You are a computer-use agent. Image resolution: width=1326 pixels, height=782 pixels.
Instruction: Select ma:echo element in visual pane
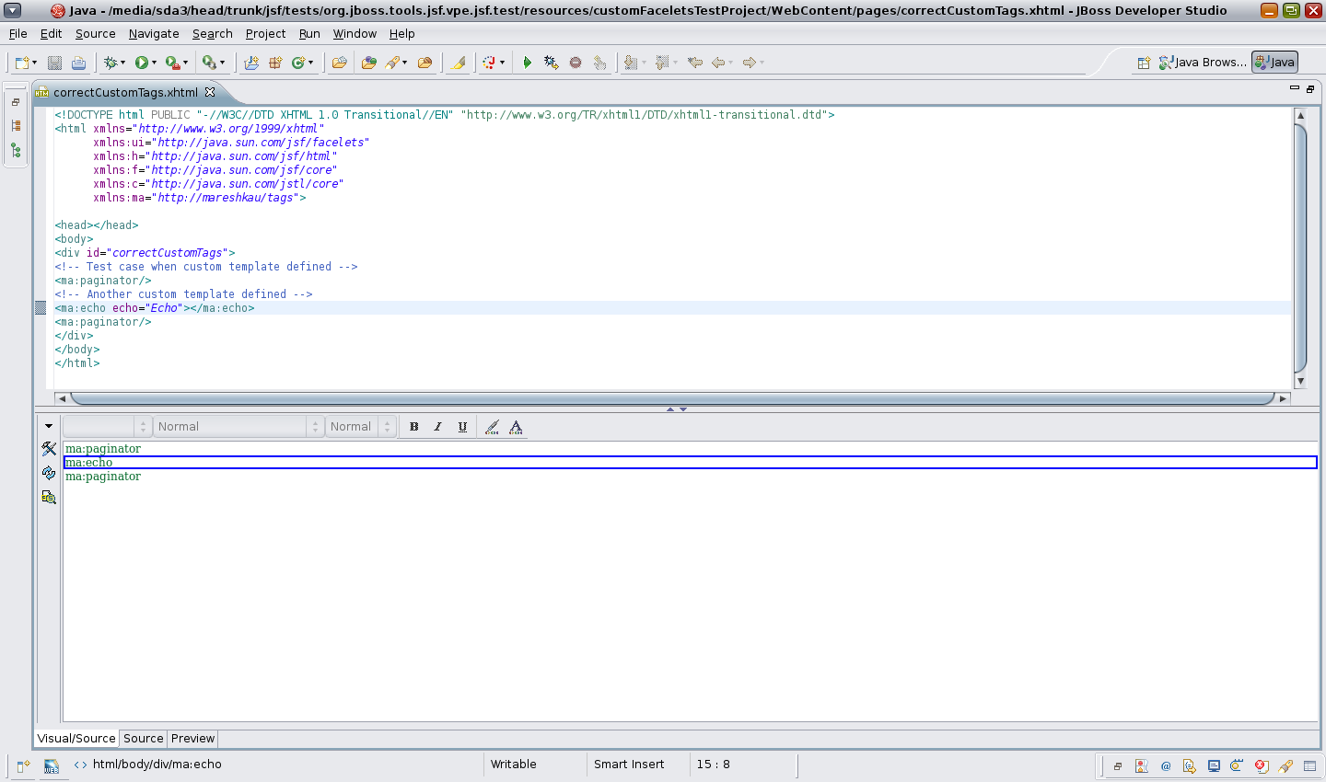pyautogui.click(x=89, y=463)
